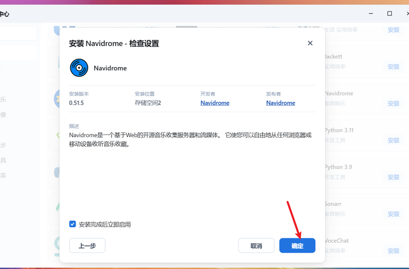This screenshot has height=269, width=409.
Task: Go back with the 上一步 button
Action: pyautogui.click(x=87, y=246)
